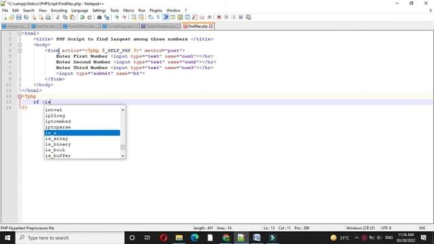Open Microsoft Edge from taskbar
The height and width of the screenshot is (244, 434).
[195, 238]
